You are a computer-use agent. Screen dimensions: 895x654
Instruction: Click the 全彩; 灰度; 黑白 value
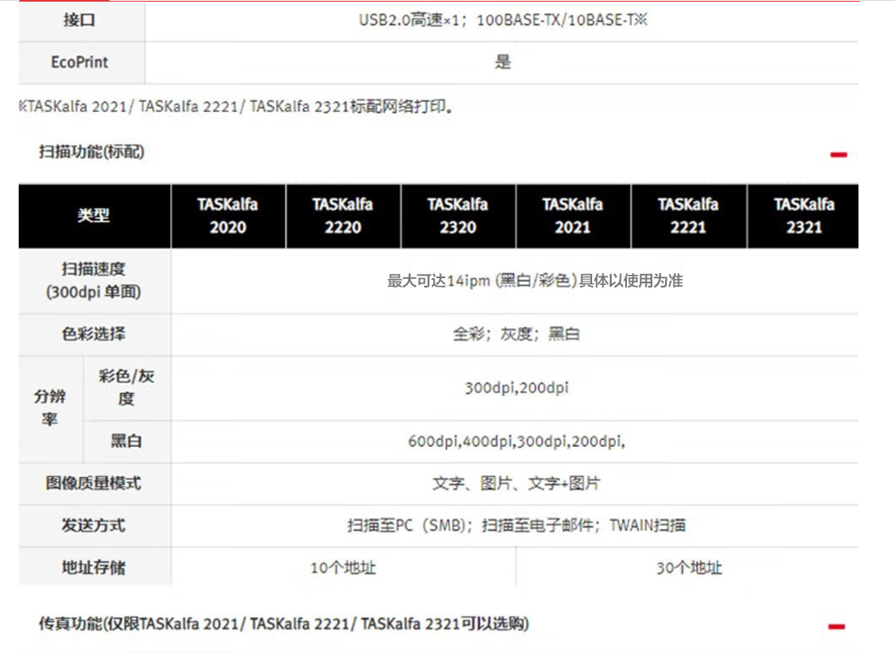pyautogui.click(x=516, y=334)
